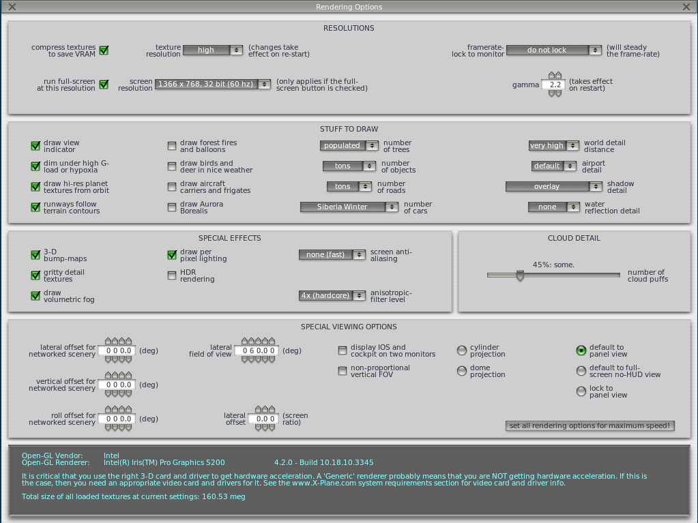
Task: Toggle 3-D bump-maps checkbox
Action: click(x=35, y=255)
